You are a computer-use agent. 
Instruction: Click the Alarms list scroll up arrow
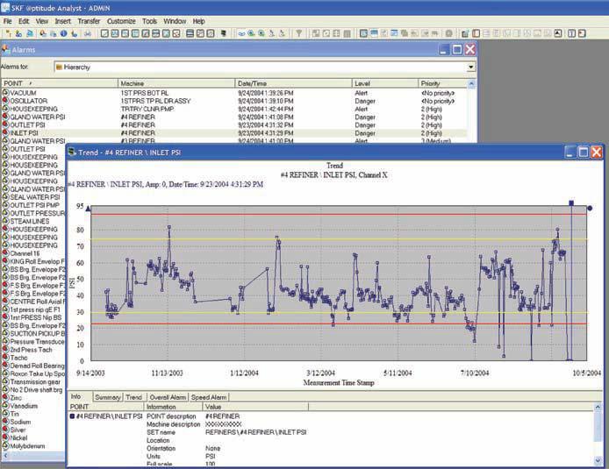pos(471,83)
